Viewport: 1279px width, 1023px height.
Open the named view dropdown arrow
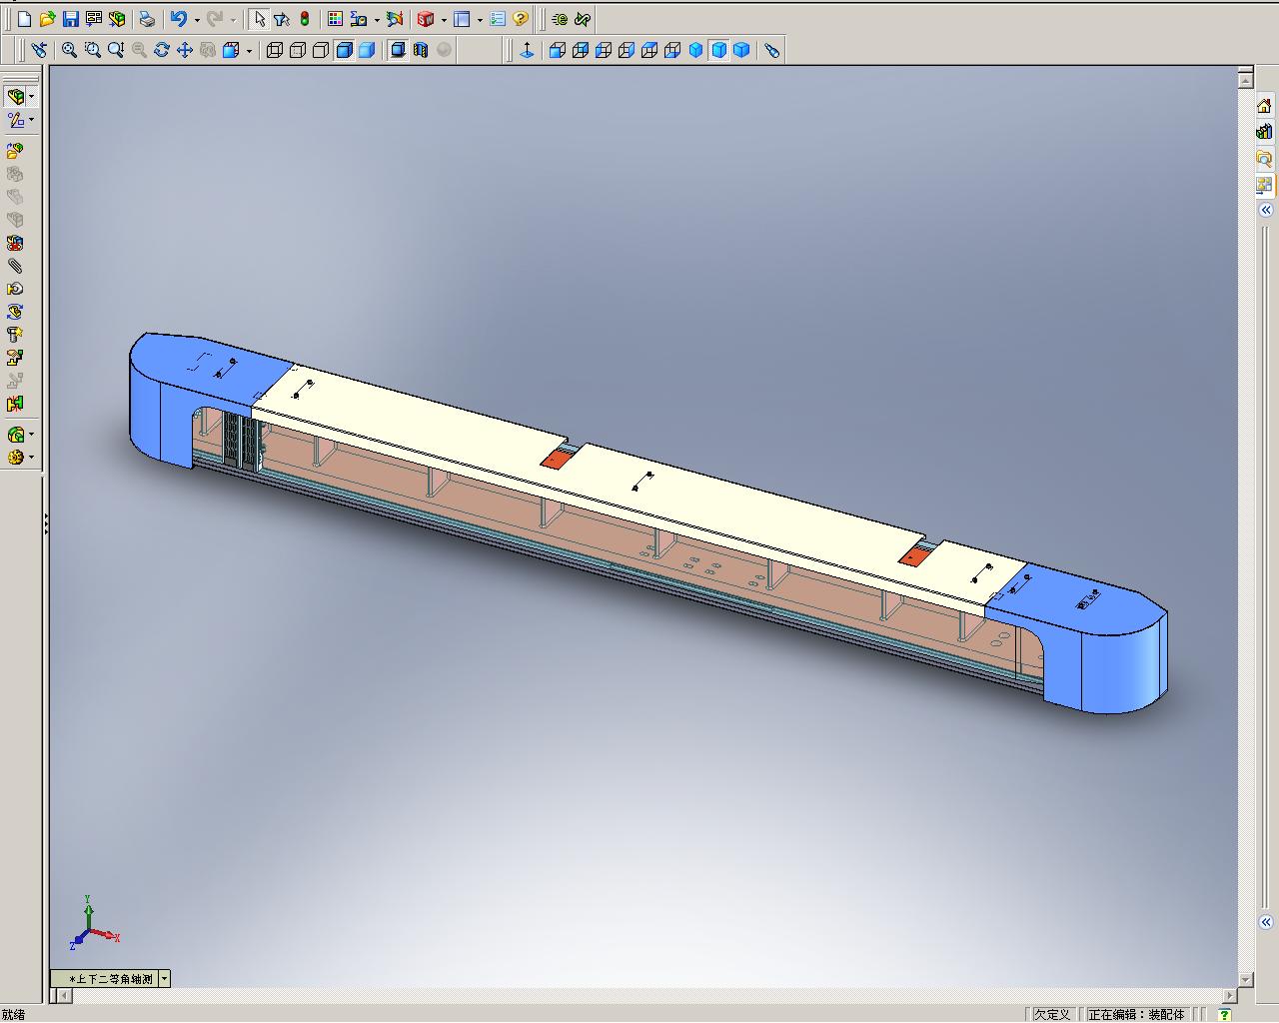tap(164, 979)
